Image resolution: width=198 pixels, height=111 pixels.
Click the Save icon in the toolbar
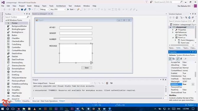click(x=22, y=10)
